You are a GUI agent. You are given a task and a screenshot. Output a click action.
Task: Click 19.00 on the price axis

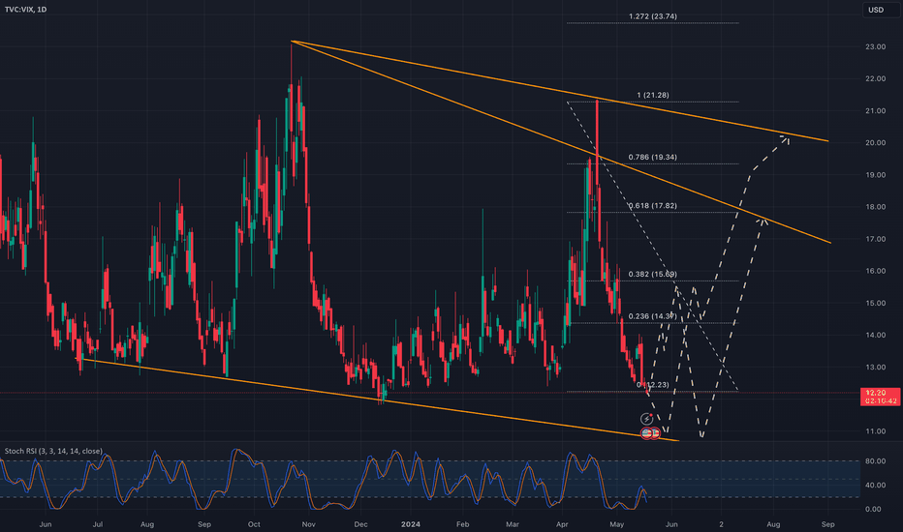[875, 175]
